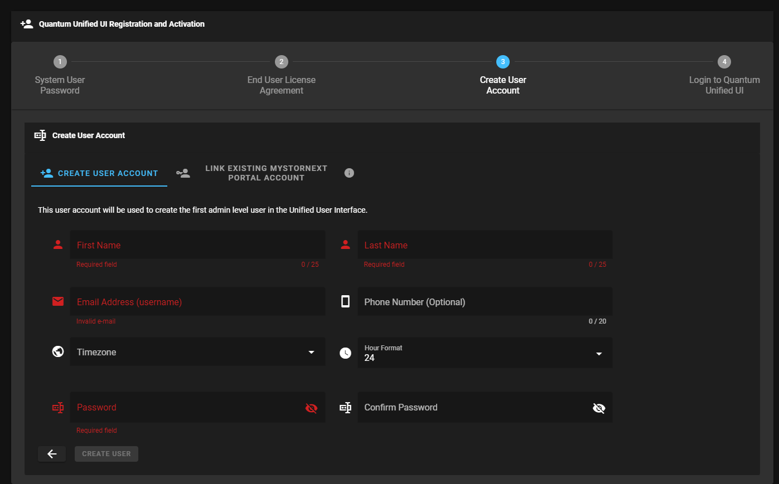The height and width of the screenshot is (484, 779).
Task: Expand the Hour Format dropdown
Action: coord(484,353)
